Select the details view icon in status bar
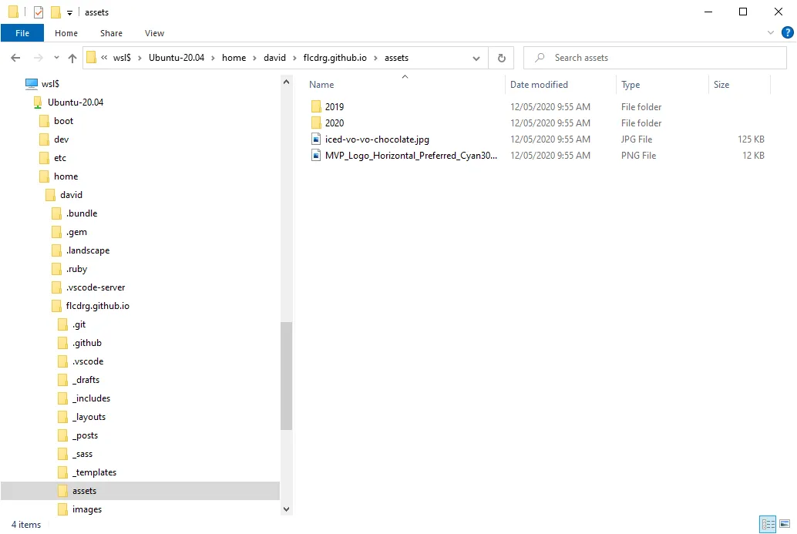This screenshot has width=797, height=534. (x=768, y=524)
